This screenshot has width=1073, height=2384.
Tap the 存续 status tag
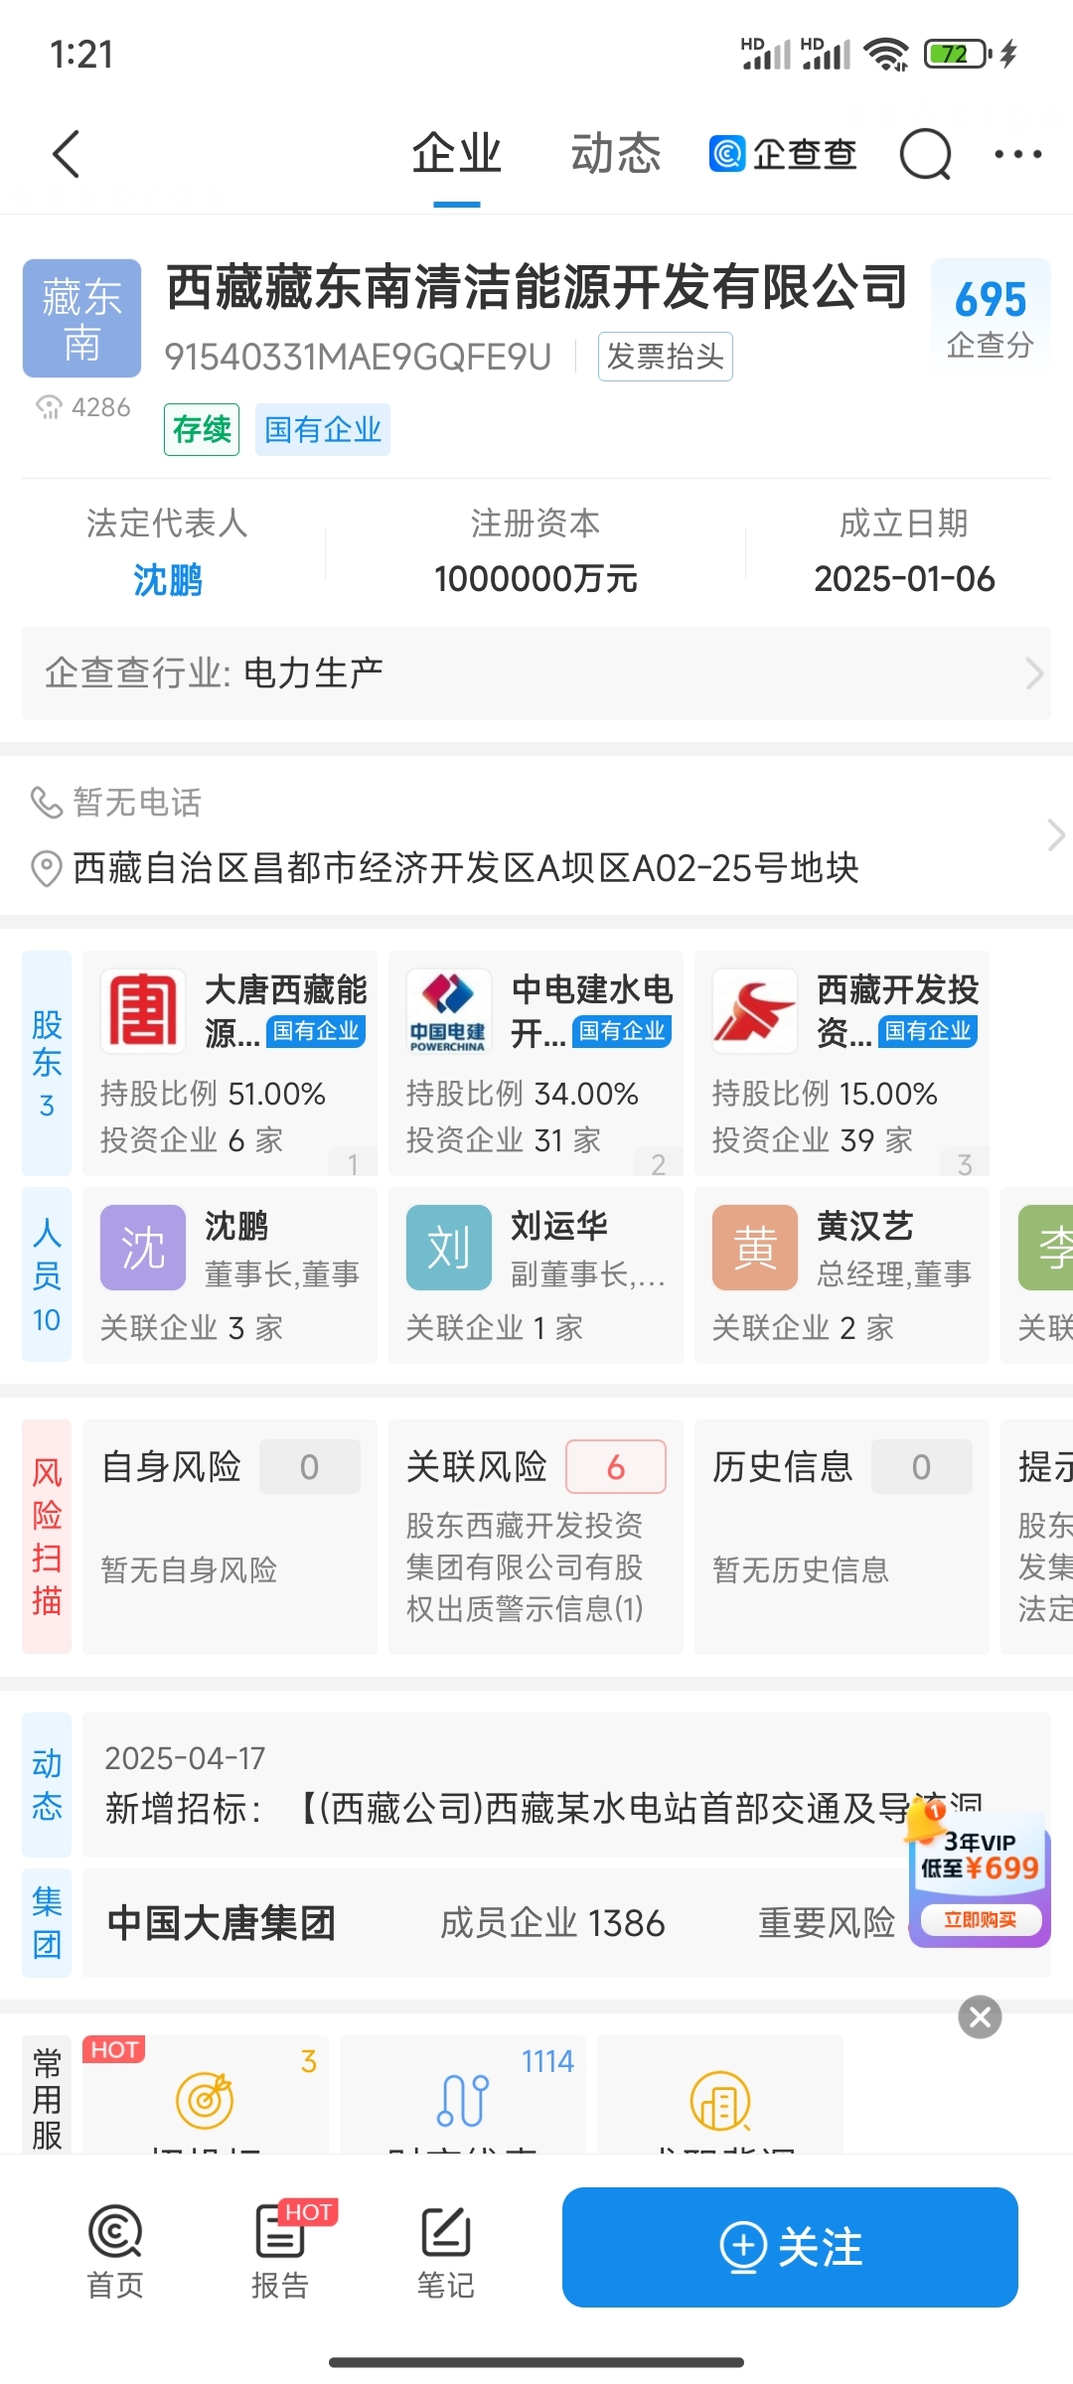point(202,429)
